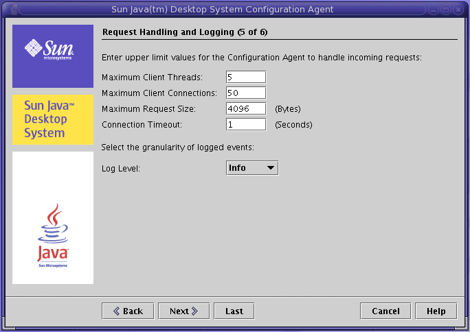
Task: Open Help for this wizard page
Action: pos(436,311)
